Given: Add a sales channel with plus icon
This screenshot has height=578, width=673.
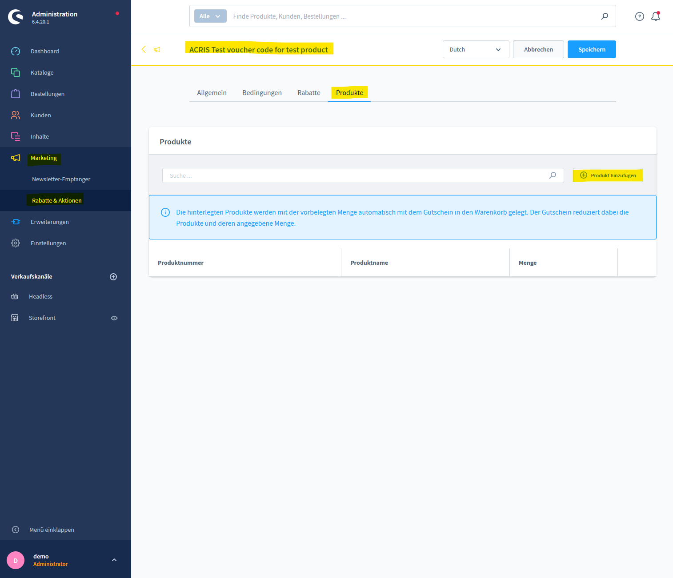Looking at the screenshot, I should pyautogui.click(x=113, y=277).
